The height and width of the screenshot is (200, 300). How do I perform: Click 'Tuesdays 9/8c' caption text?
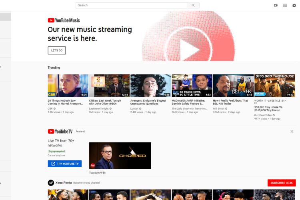point(97,173)
